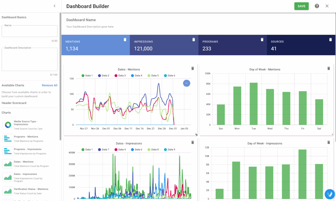The width and height of the screenshot is (336, 201).
Task: Click the green SAVE button
Action: coord(301,6)
